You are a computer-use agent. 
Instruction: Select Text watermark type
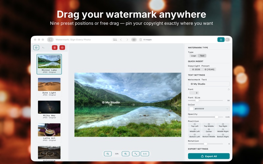tap(202, 56)
